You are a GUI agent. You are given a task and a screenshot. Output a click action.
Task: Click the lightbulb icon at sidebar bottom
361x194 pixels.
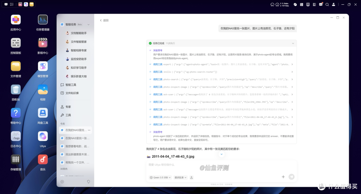pyautogui.click(x=88, y=182)
